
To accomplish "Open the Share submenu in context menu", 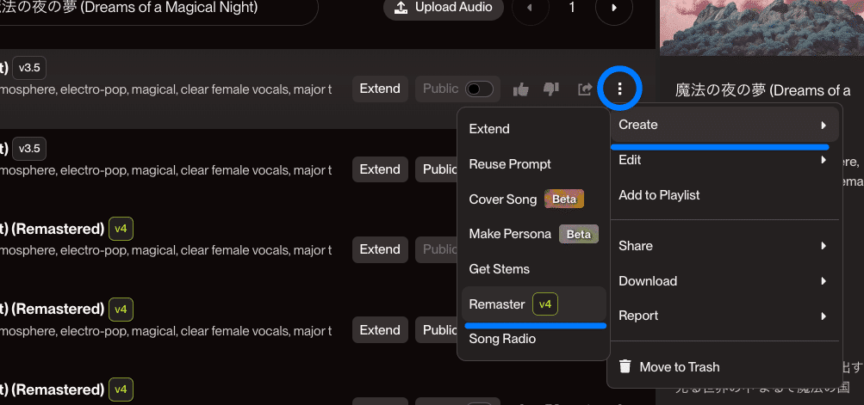I will [x=724, y=246].
